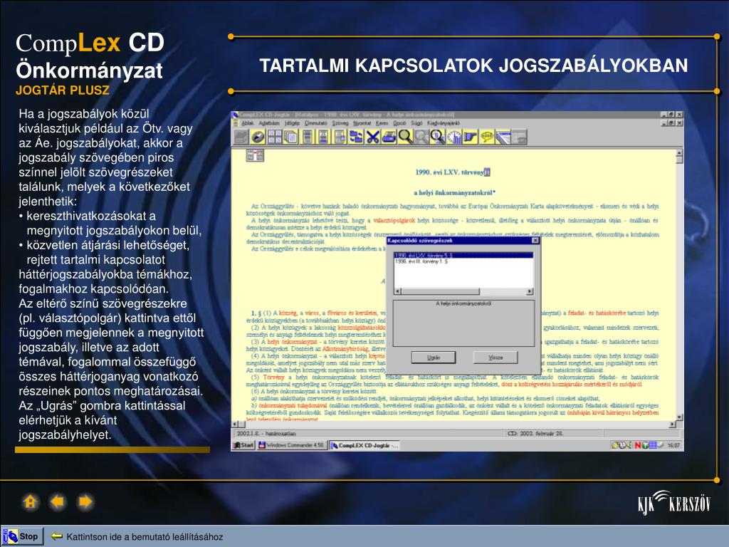Click the stacked pages toolbar icon
This screenshot has width=729, height=547.
click(x=290, y=137)
